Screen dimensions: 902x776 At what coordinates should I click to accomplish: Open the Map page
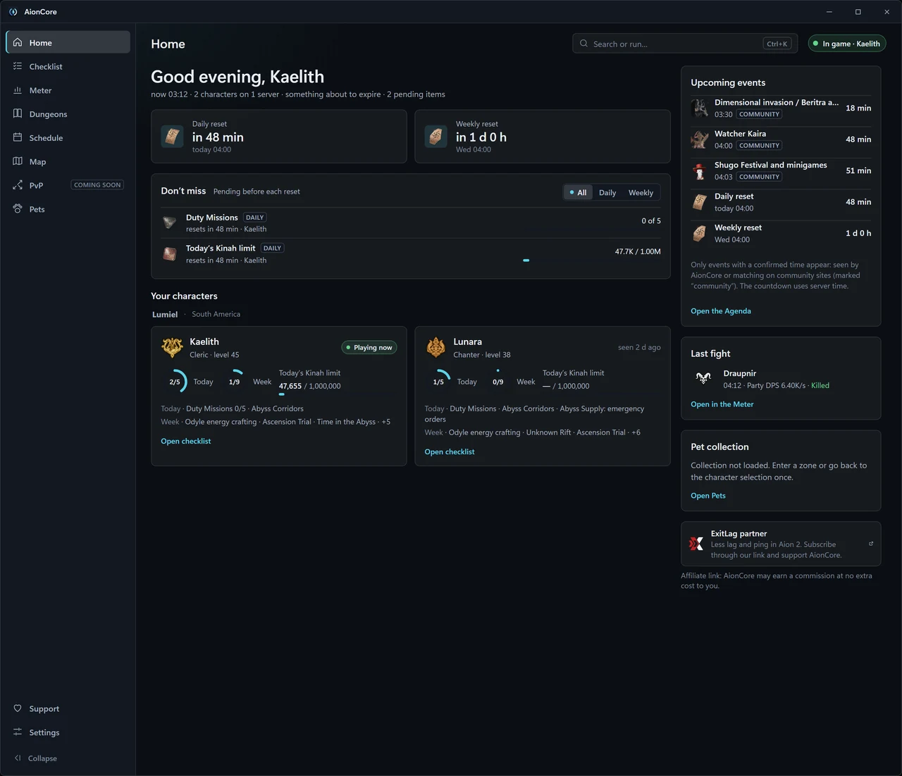click(x=68, y=162)
